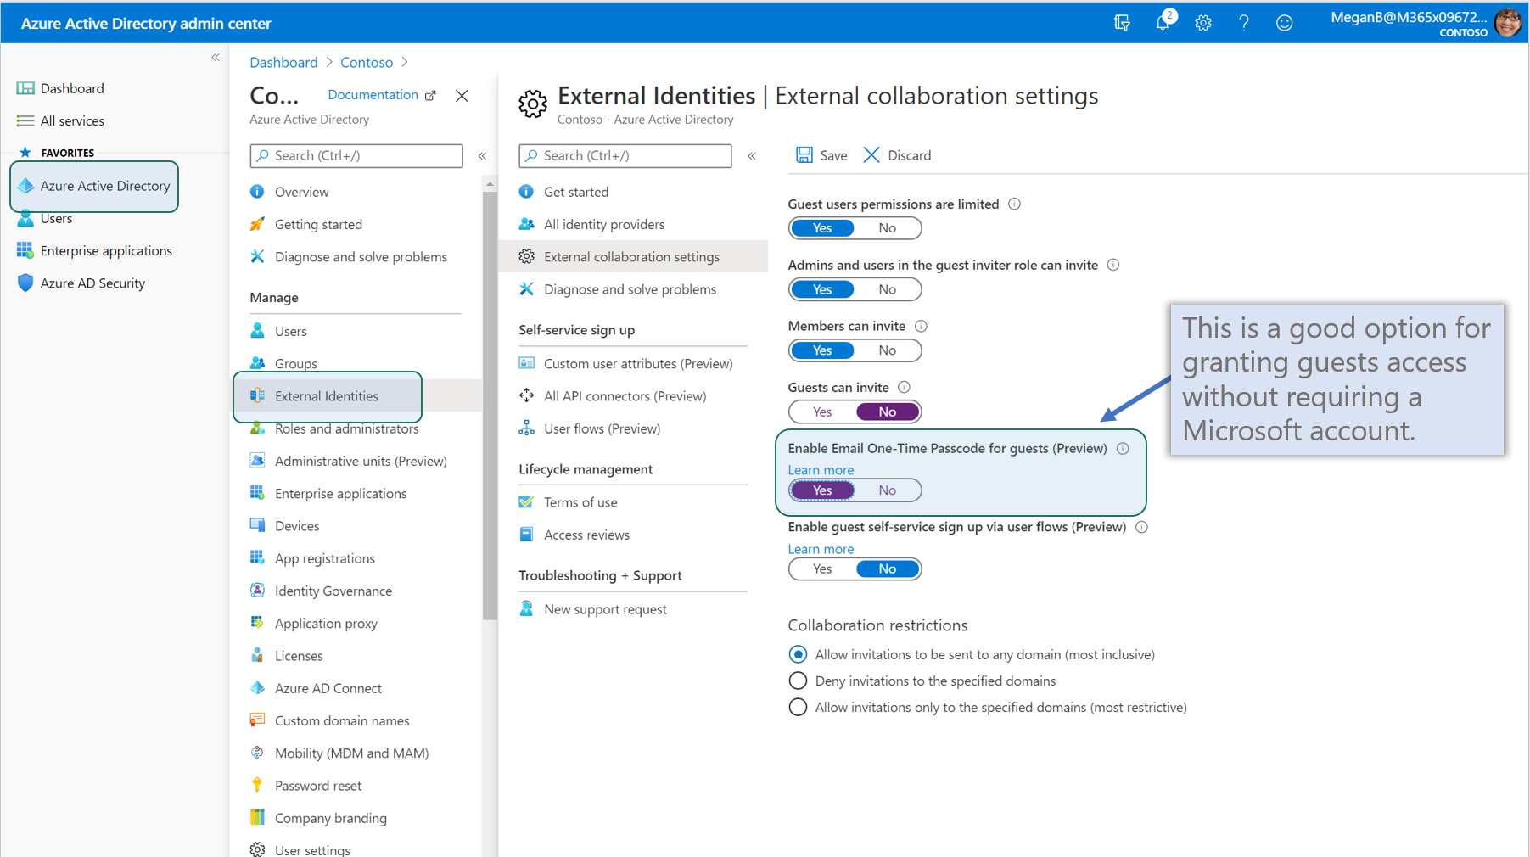Click the Discard X icon

(871, 154)
